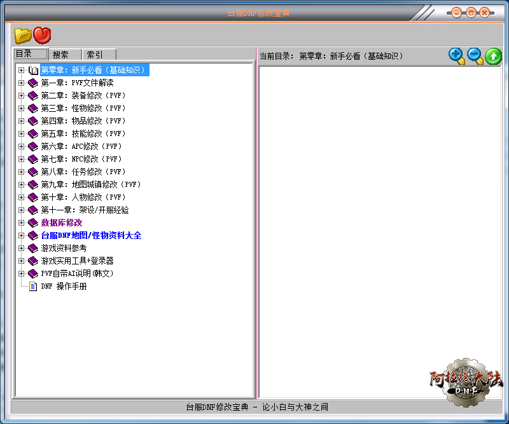Expand the 第十一章 架设/开服经验 node
This screenshot has height=424, width=509.
pyautogui.click(x=21, y=210)
